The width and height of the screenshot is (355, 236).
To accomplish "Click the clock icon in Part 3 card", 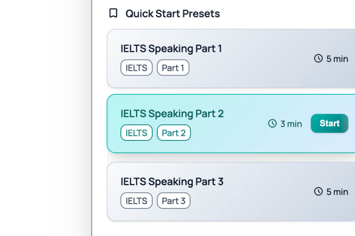I will (318, 192).
